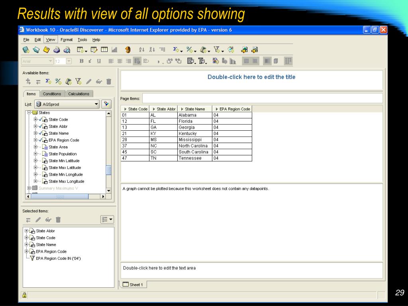Open the Edit menu
The image size is (408, 306).
[x=37, y=39]
